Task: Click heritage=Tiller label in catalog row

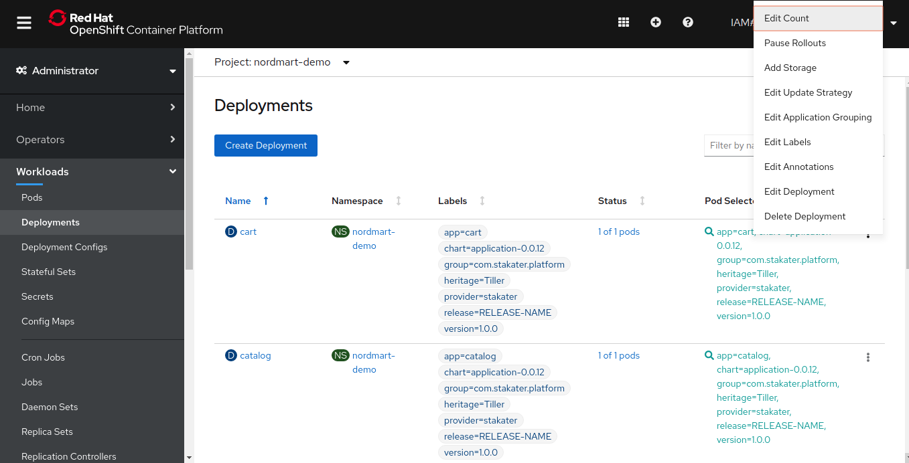Action: (474, 404)
